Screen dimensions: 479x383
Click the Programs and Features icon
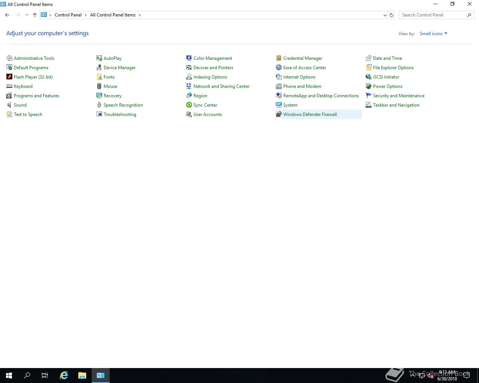9,95
